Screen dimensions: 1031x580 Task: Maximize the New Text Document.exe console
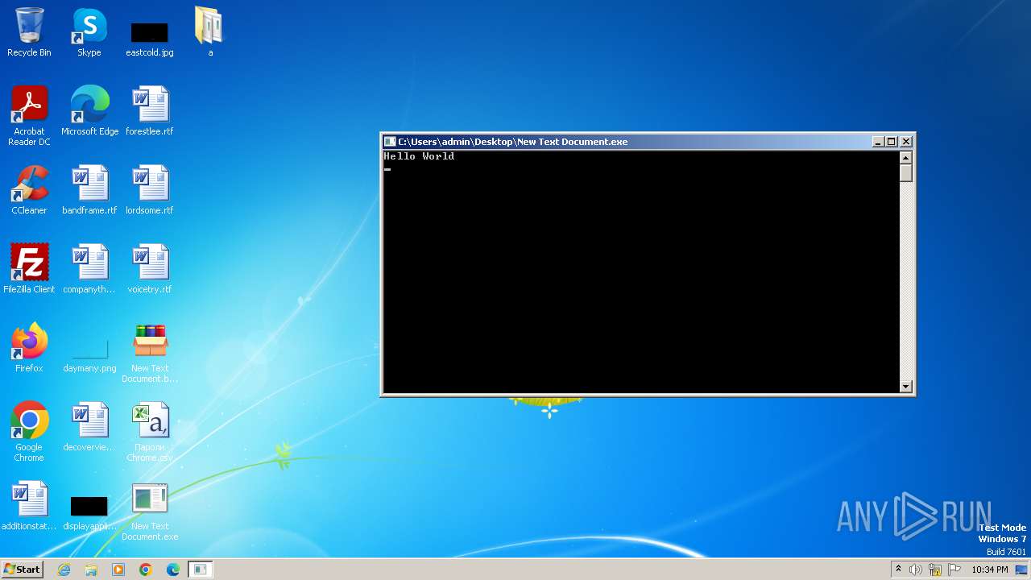[x=892, y=142]
